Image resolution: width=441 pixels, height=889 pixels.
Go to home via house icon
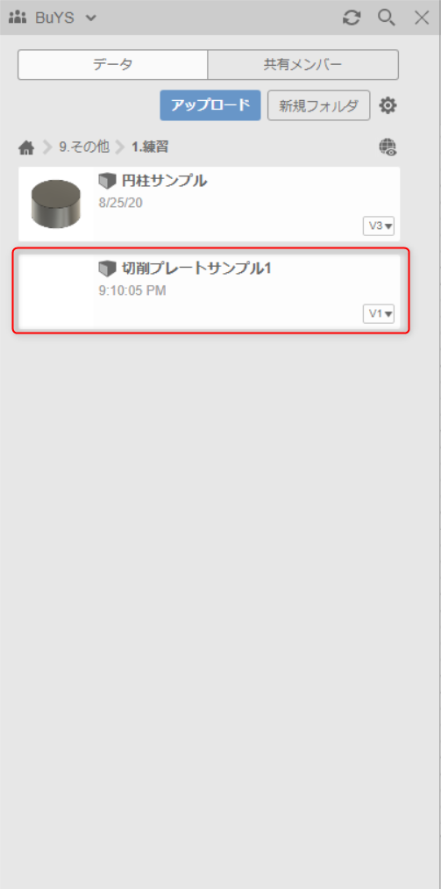26,148
